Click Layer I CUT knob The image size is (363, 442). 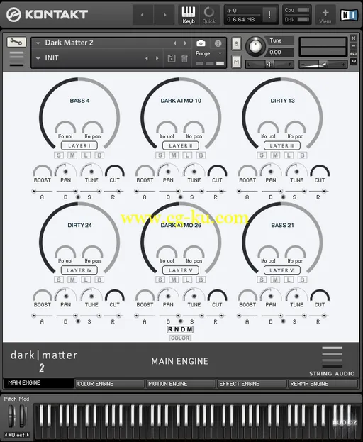[x=115, y=171]
